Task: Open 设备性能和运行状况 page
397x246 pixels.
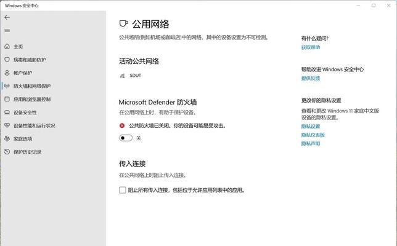Action: (35, 125)
